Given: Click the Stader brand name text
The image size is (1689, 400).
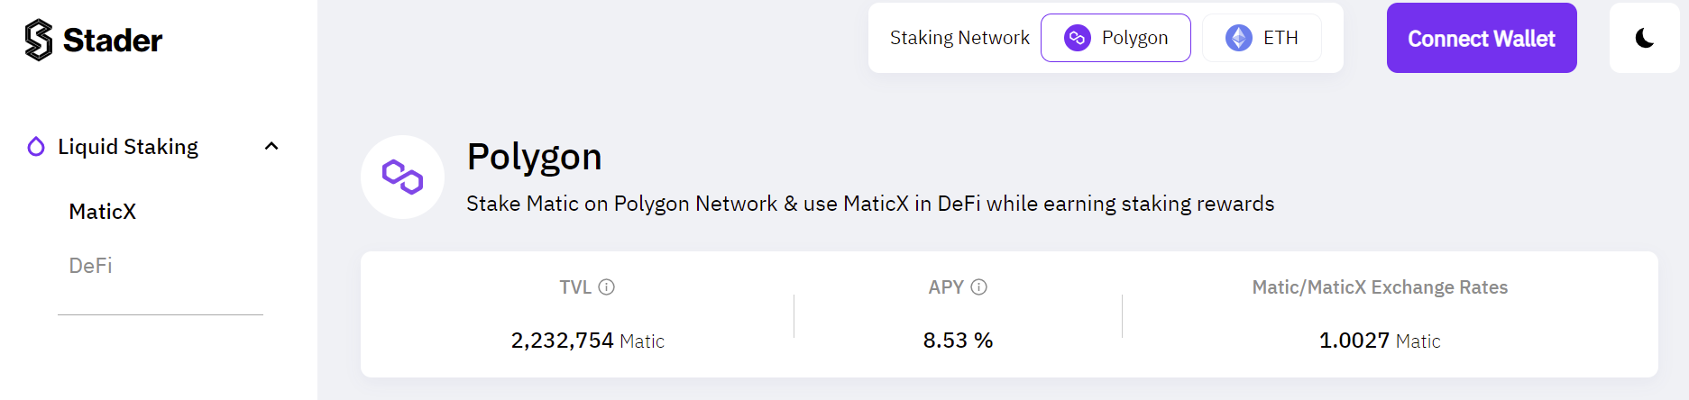Looking at the screenshot, I should [x=113, y=41].
